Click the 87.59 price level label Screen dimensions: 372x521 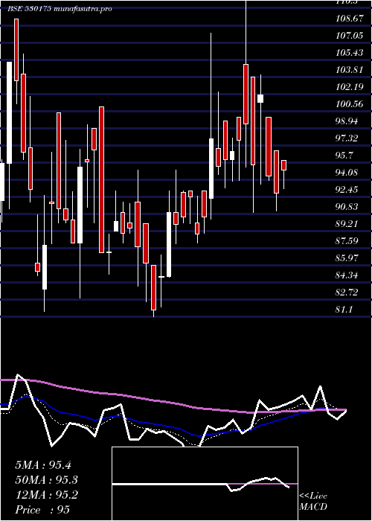coord(347,241)
